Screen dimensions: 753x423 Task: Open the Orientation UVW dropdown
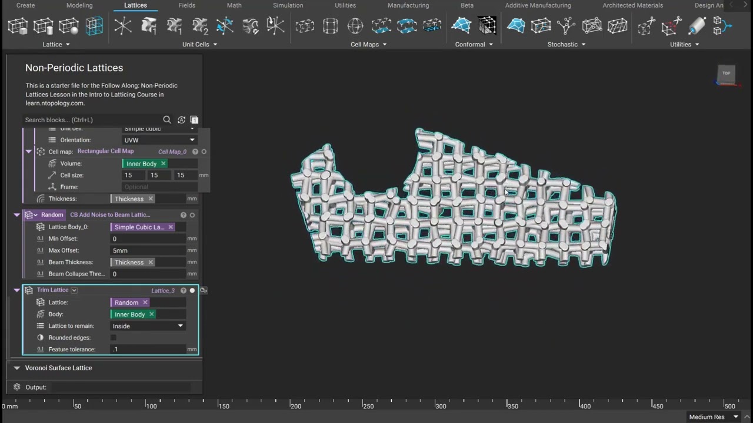click(159, 140)
